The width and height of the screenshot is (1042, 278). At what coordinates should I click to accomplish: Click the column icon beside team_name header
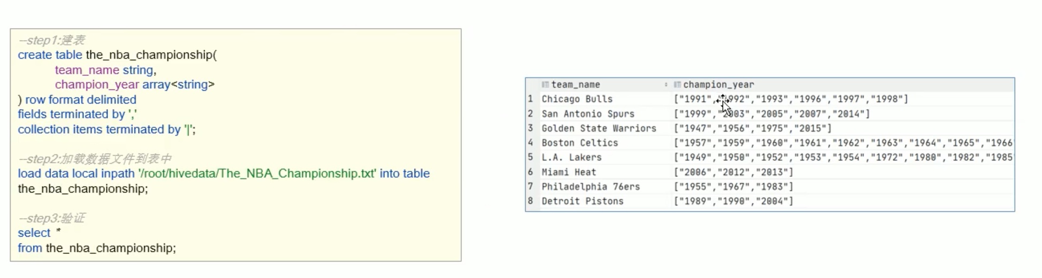click(545, 84)
